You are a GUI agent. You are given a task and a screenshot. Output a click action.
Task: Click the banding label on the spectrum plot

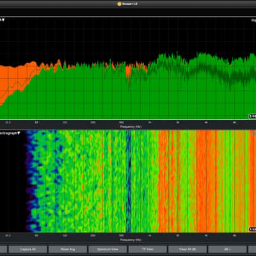click(x=252, y=116)
